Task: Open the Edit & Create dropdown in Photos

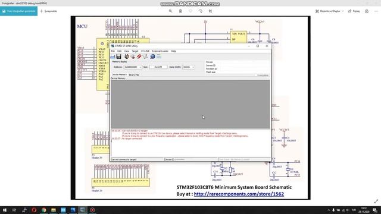Action: 329,11
